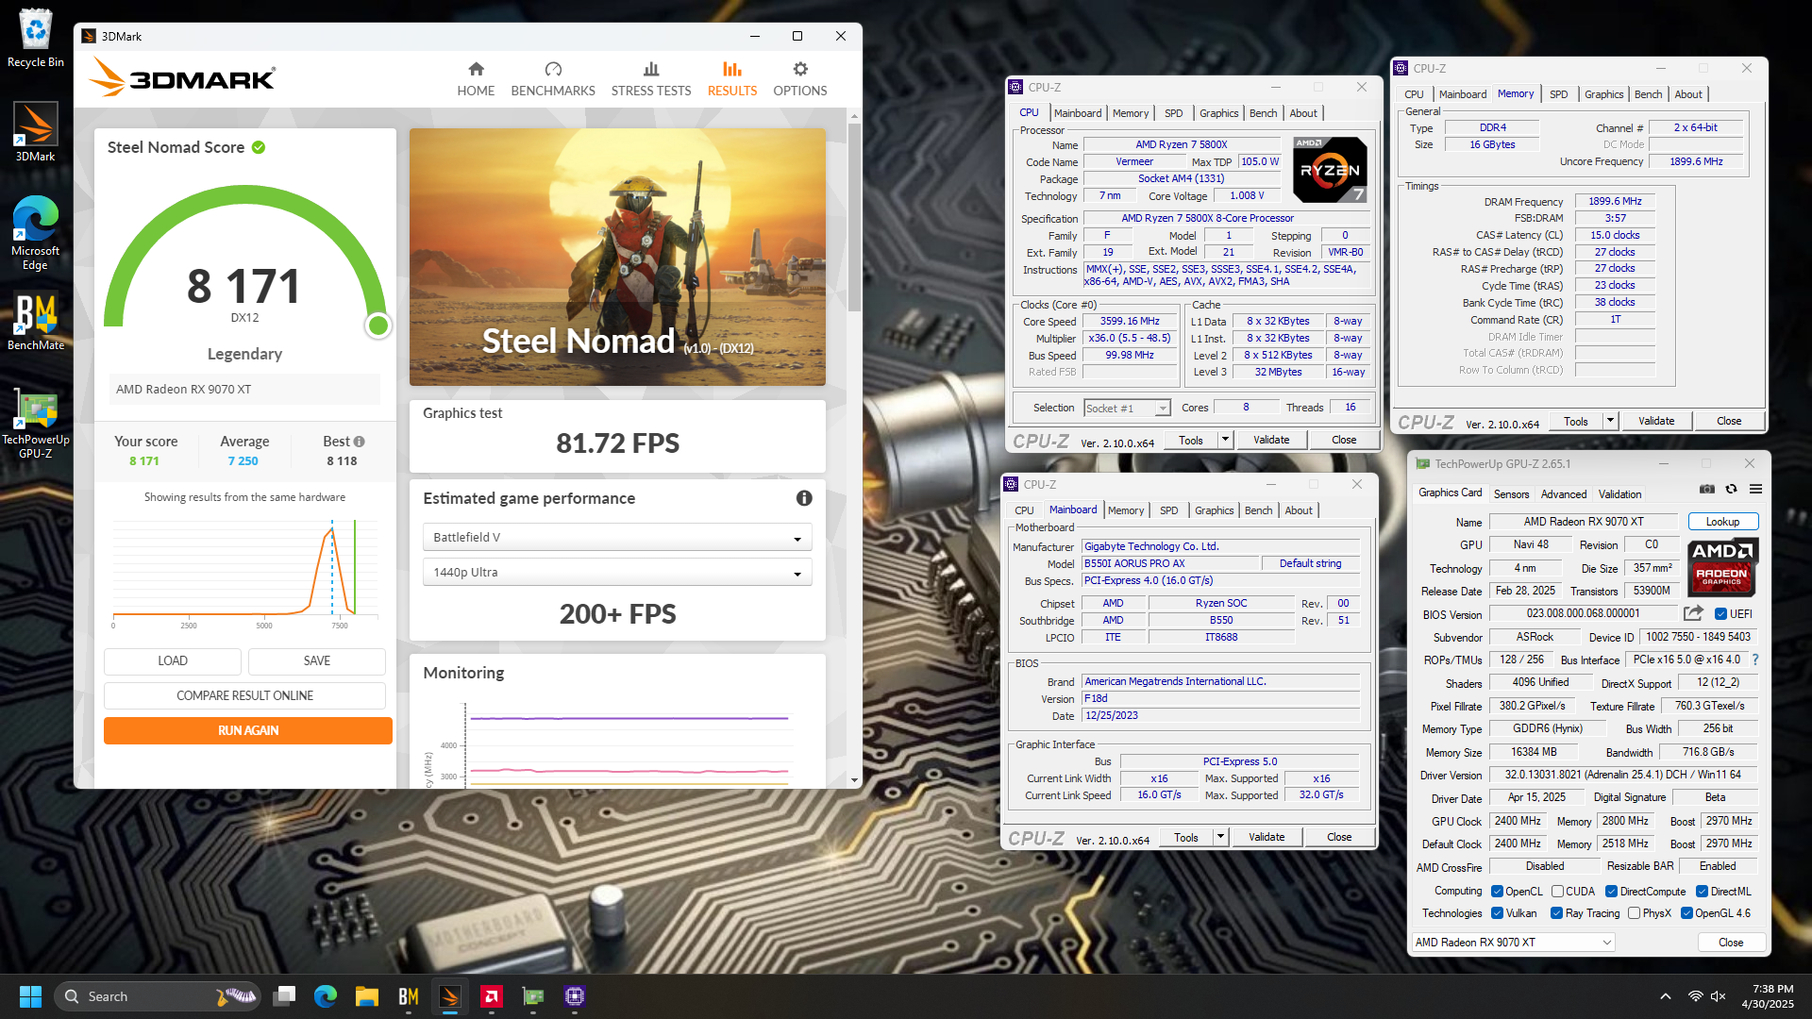Open the 3DMark desktop shortcut
The height and width of the screenshot is (1019, 1812).
click(36, 132)
